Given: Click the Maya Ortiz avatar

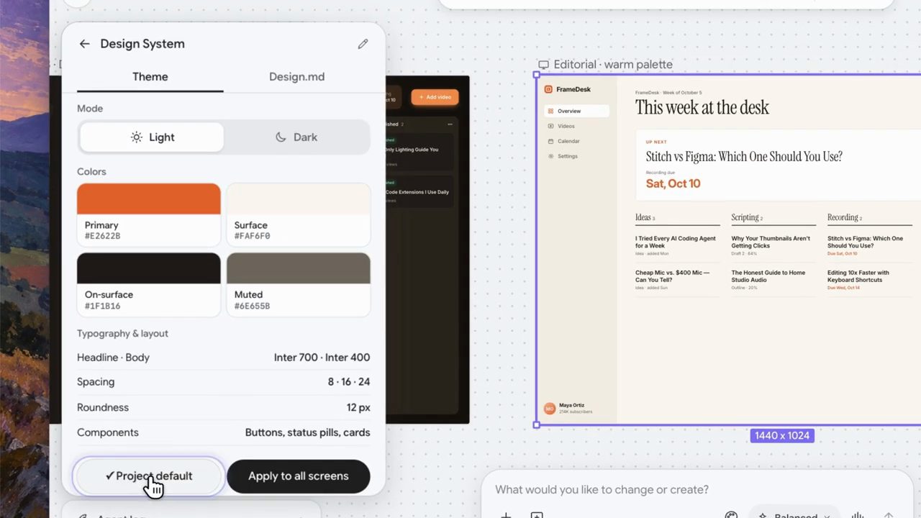Looking at the screenshot, I should (x=550, y=409).
